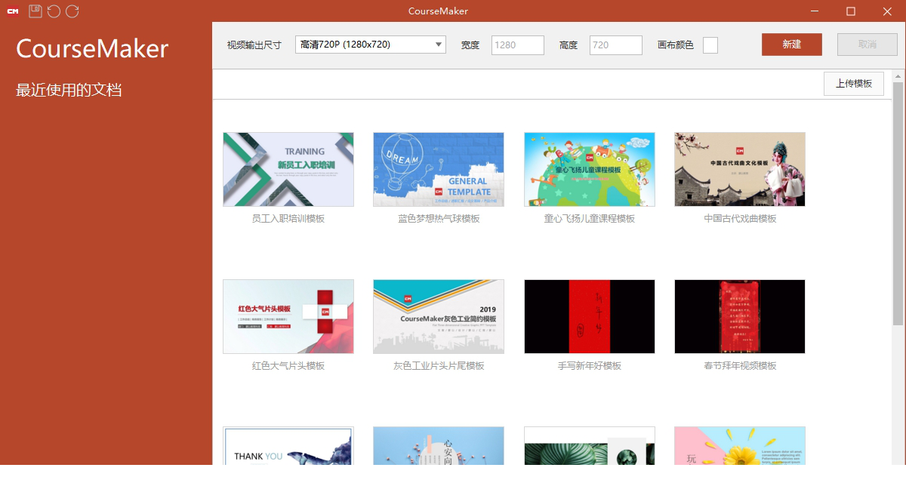Click the 中国古代戏曲模板 caption text

click(x=740, y=219)
